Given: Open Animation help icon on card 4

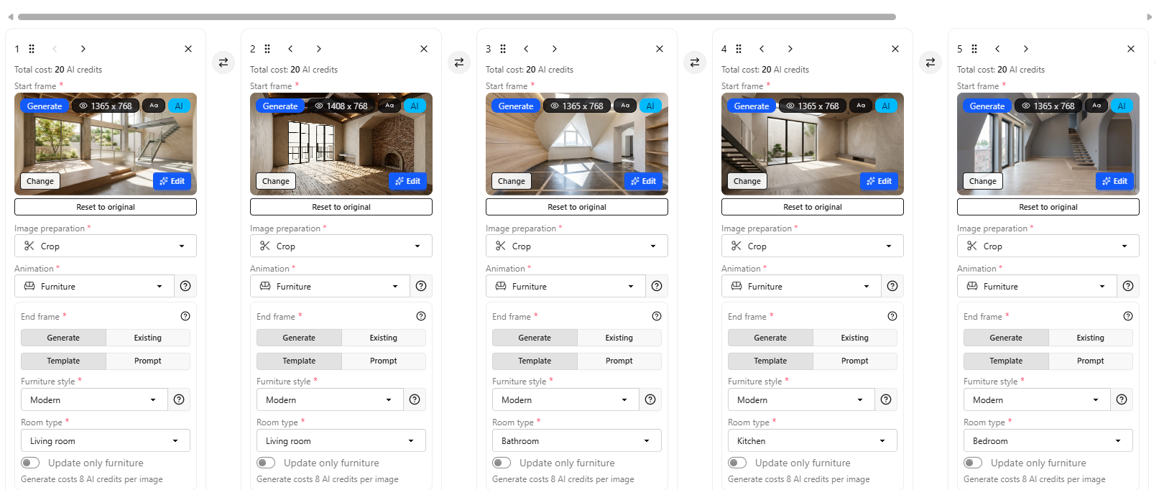Looking at the screenshot, I should coord(892,286).
